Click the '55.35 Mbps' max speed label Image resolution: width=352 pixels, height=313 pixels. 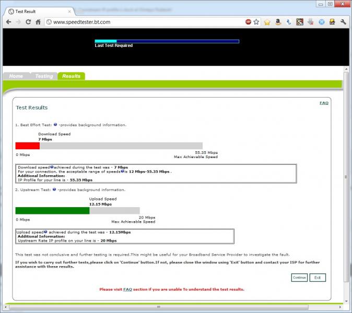206,152
